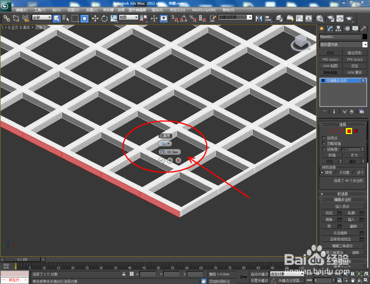
Task: Click the Select and Link tool
Action: [x=6, y=18]
